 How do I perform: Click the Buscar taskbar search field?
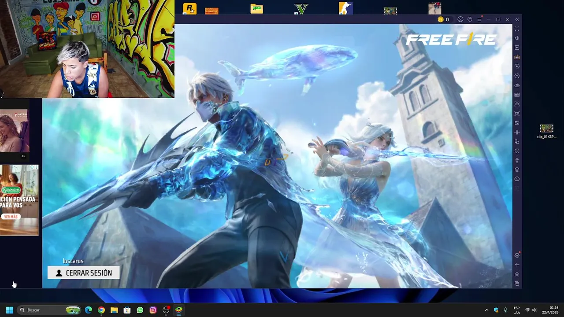[x=49, y=310]
